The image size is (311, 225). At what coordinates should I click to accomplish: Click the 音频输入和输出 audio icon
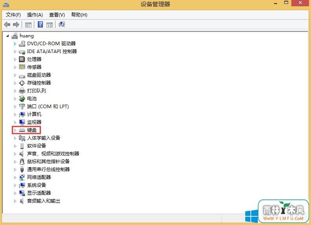click(22, 201)
